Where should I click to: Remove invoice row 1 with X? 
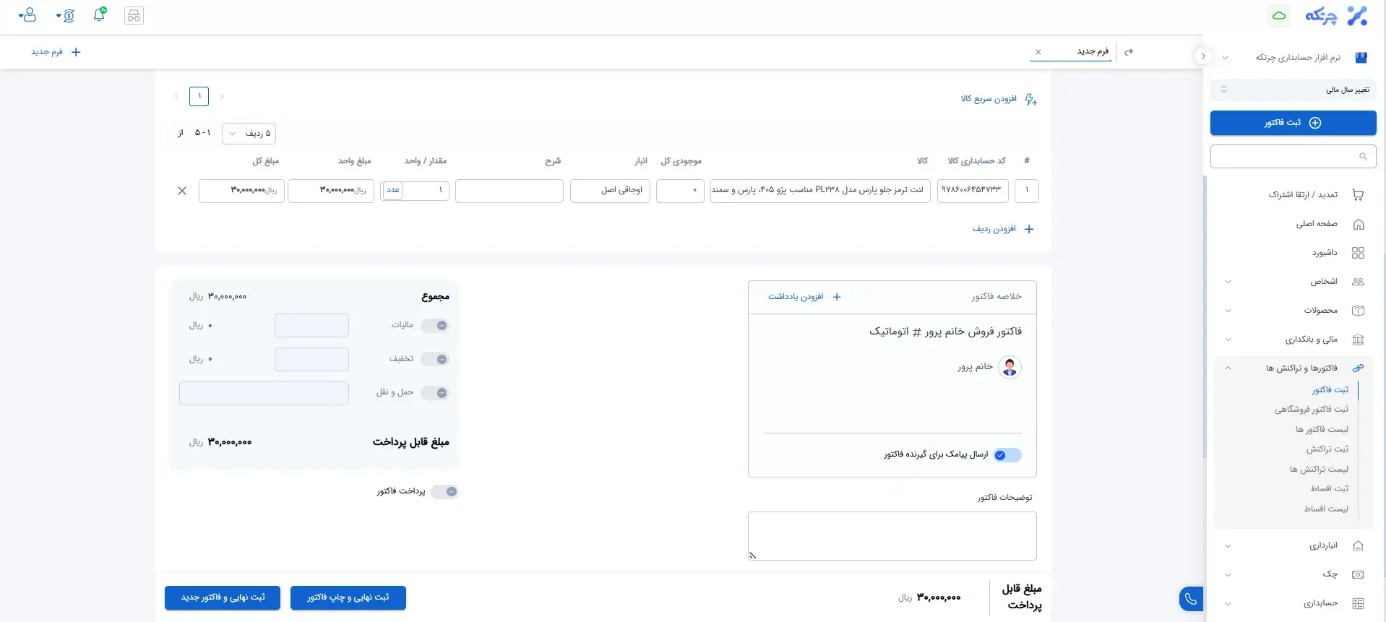182,191
